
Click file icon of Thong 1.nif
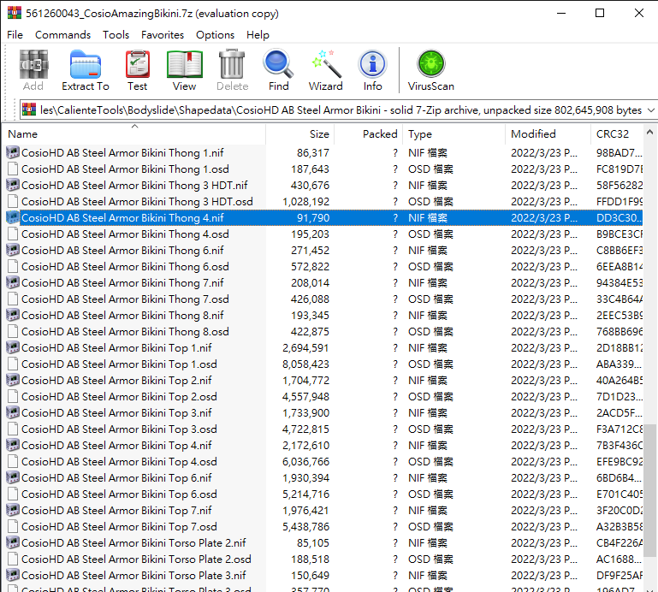[13, 152]
